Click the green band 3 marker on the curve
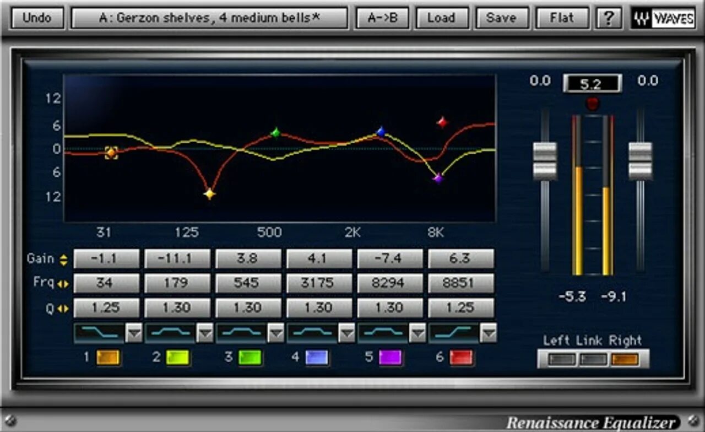Viewport: 705px width, 432px height. point(275,132)
